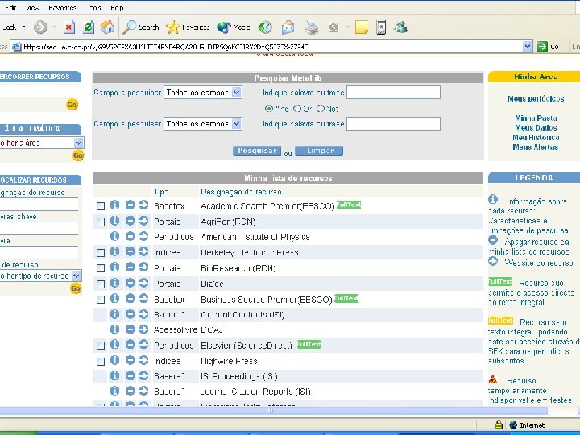Open info icon for Academic Search Premier
The image size is (580, 435).
click(x=114, y=205)
